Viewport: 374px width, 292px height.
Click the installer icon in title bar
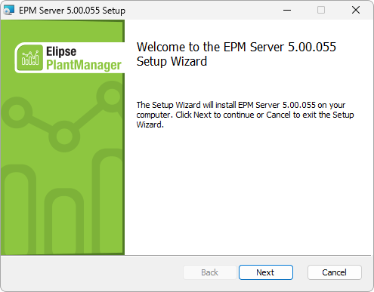click(x=9, y=10)
